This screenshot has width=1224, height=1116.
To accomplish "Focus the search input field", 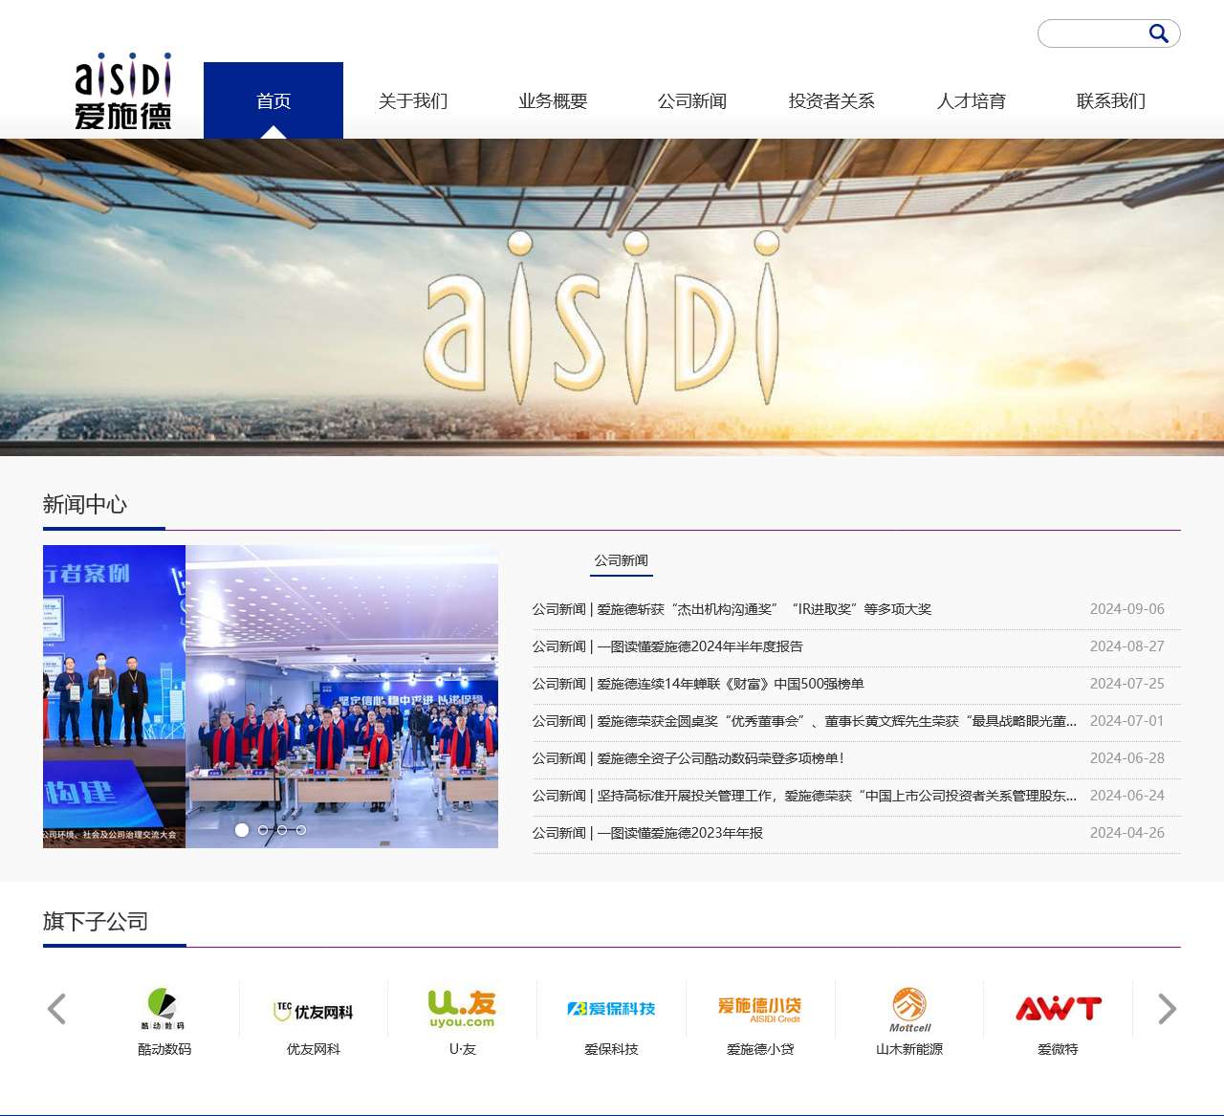I will (1093, 33).
